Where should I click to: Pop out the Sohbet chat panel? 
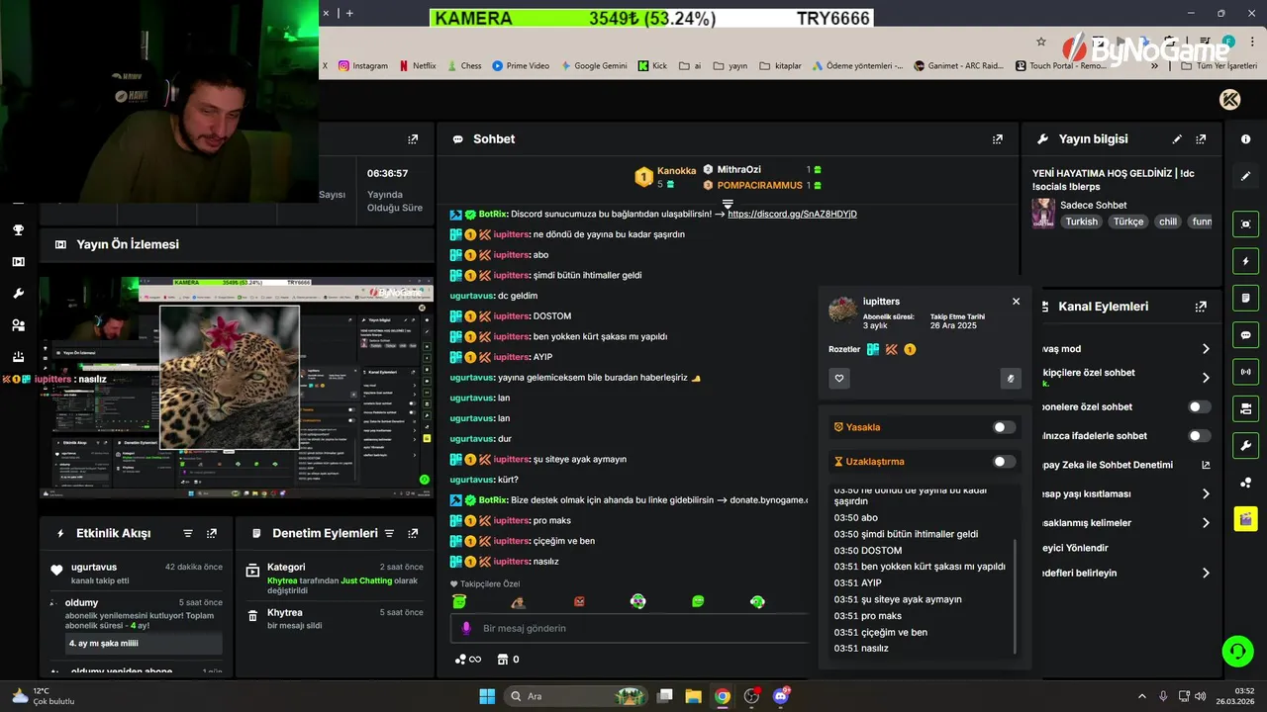pos(997,139)
